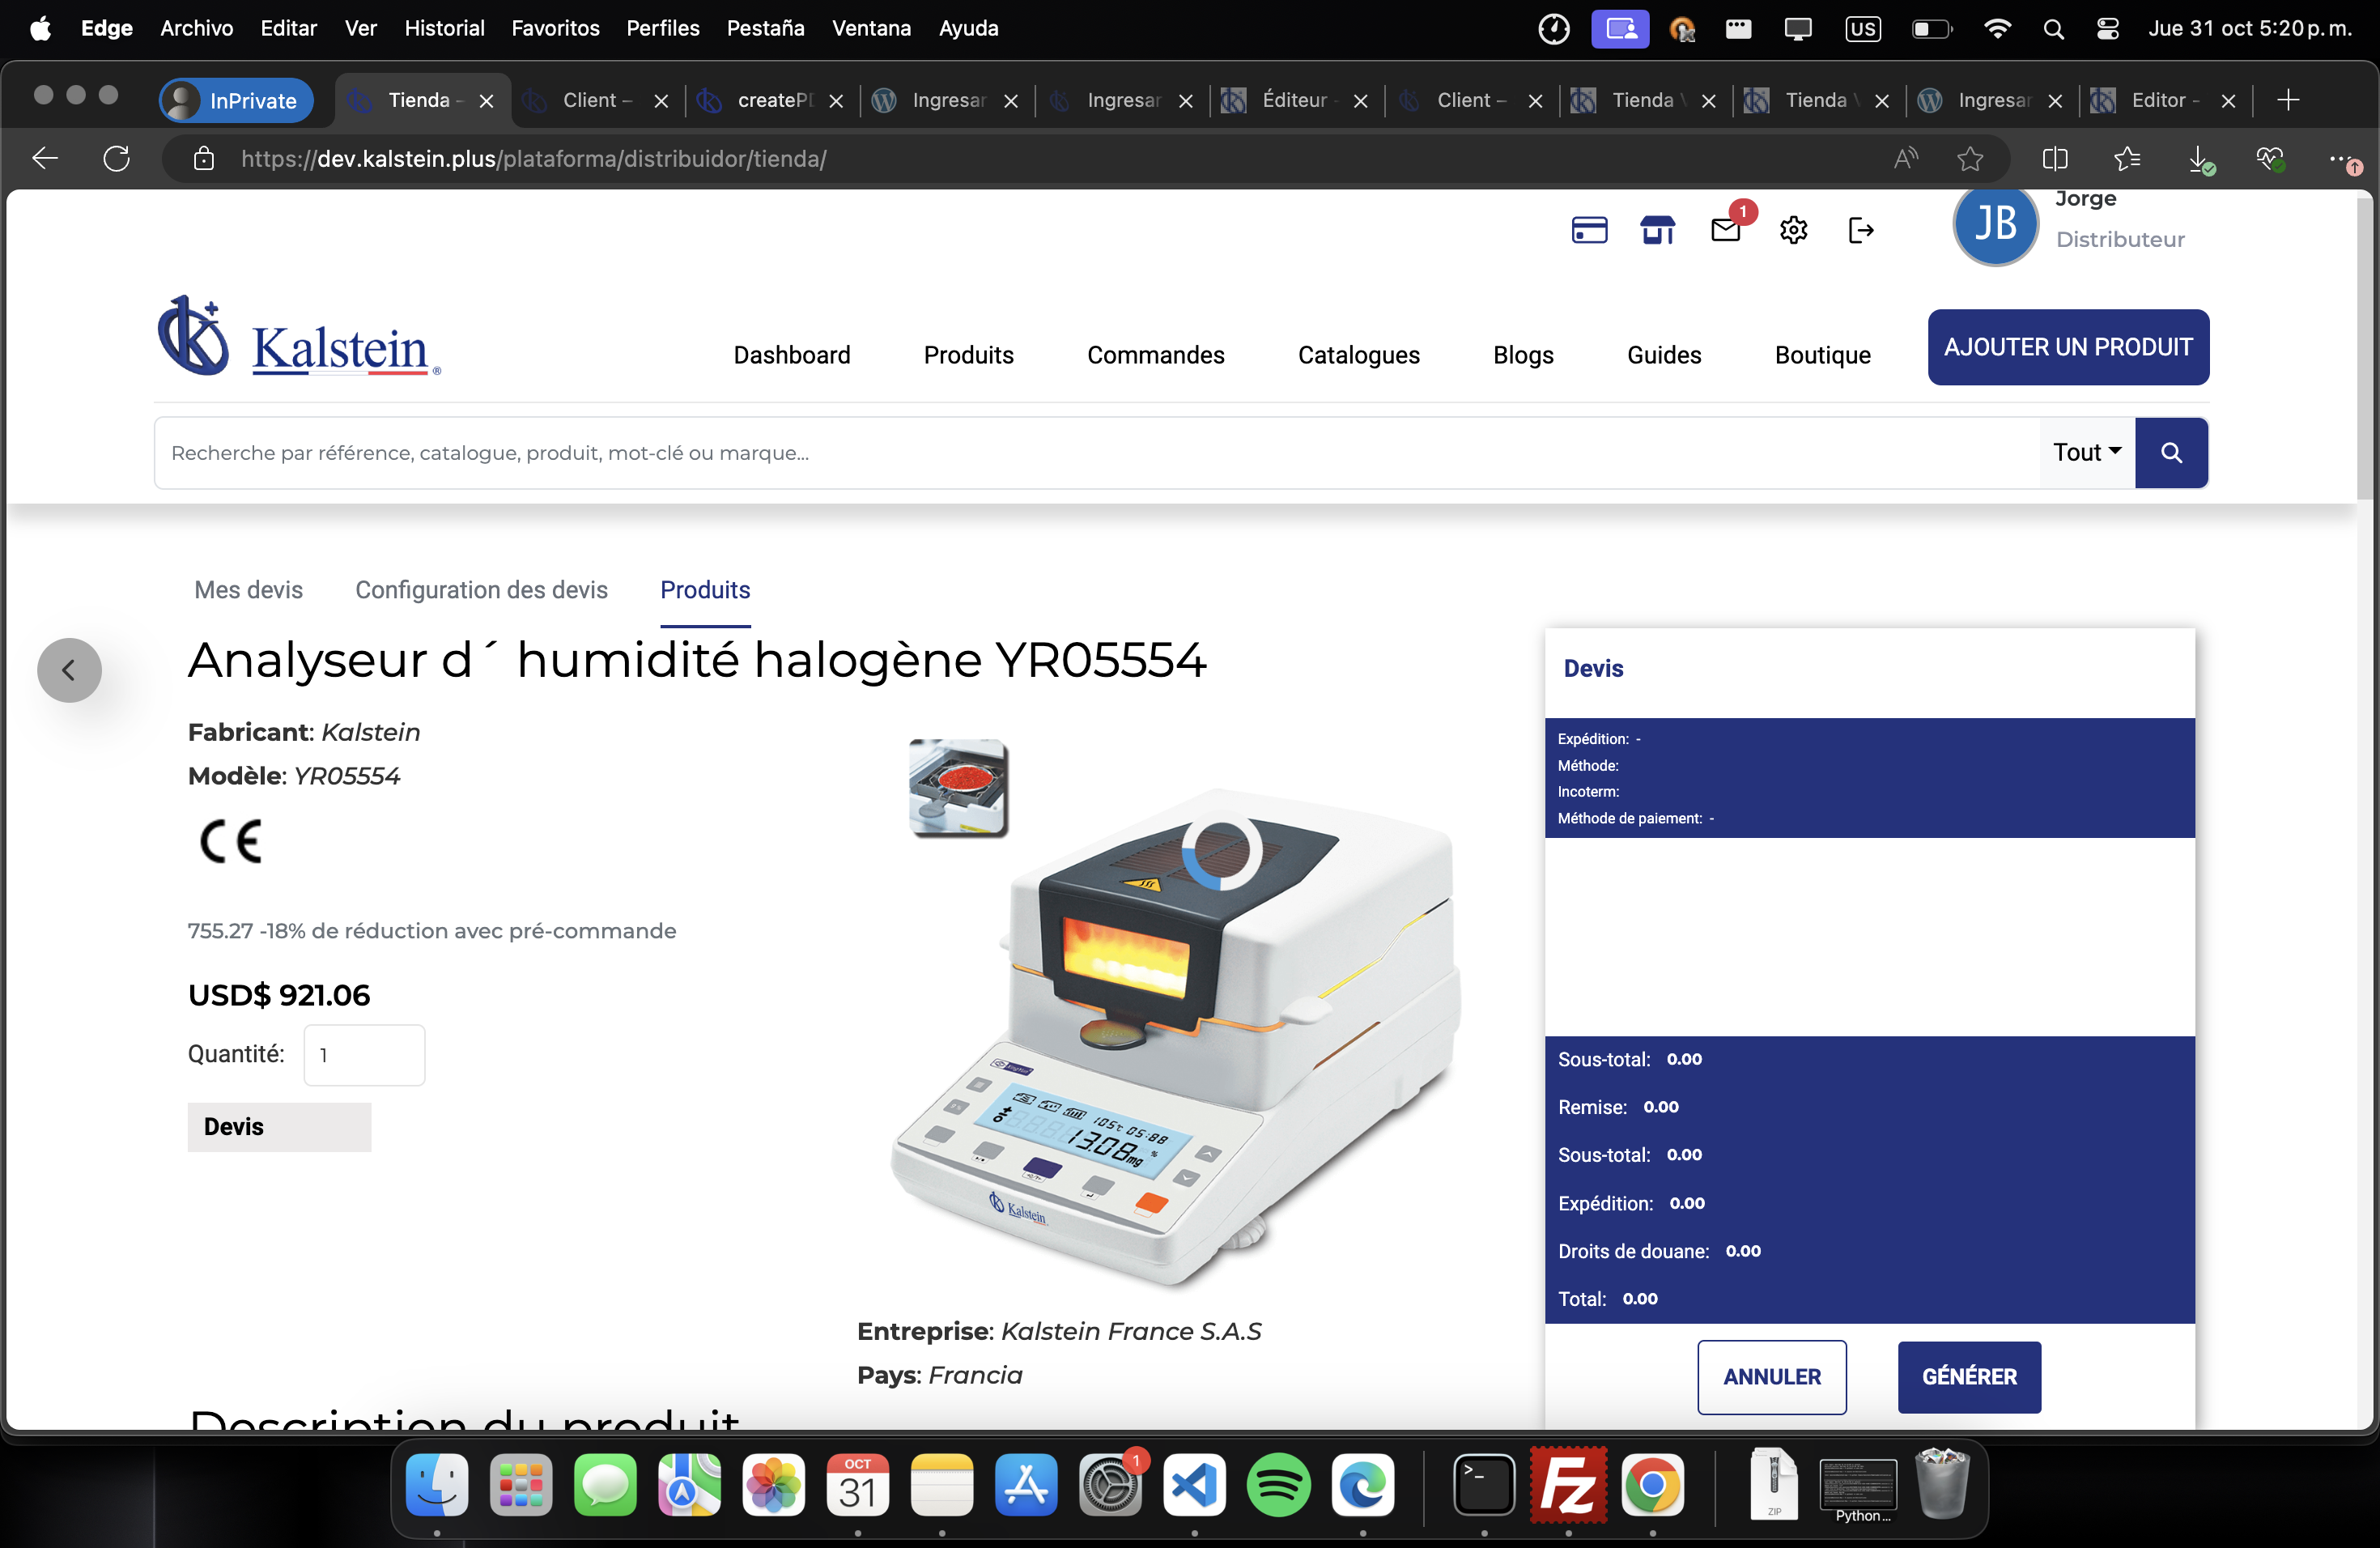Click ANNULER in the Devis panel
The width and height of the screenshot is (2380, 1548).
pyautogui.click(x=1771, y=1377)
